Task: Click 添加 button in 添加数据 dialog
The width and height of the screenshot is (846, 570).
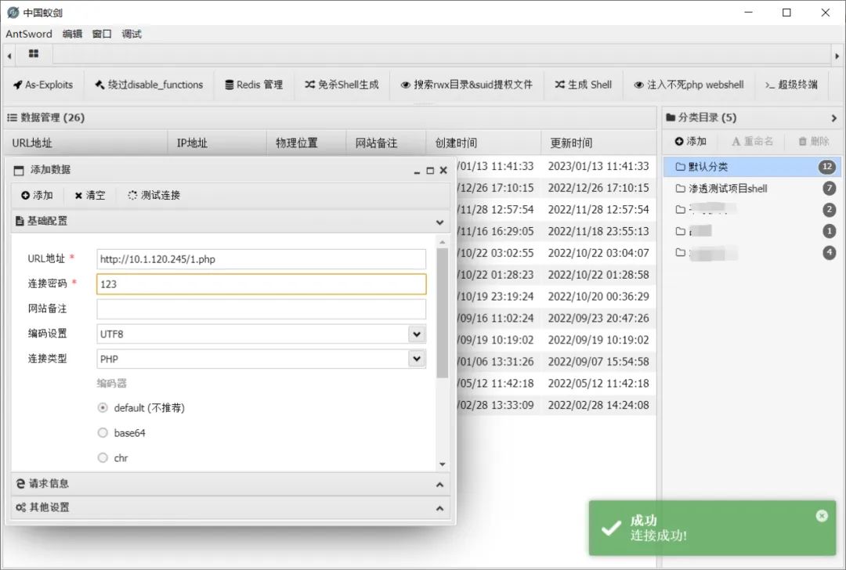Action: (x=38, y=195)
